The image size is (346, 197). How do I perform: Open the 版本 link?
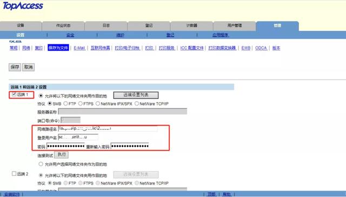click(276, 48)
